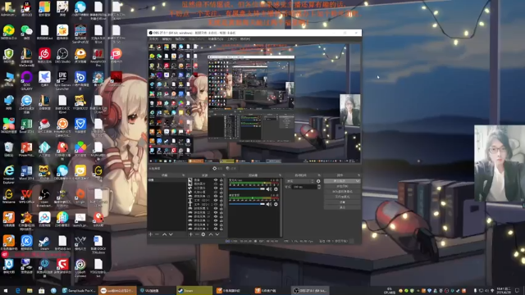The height and width of the screenshot is (295, 525).
Task: Launch OBS Studio desktop shortcut
Action: (62, 56)
